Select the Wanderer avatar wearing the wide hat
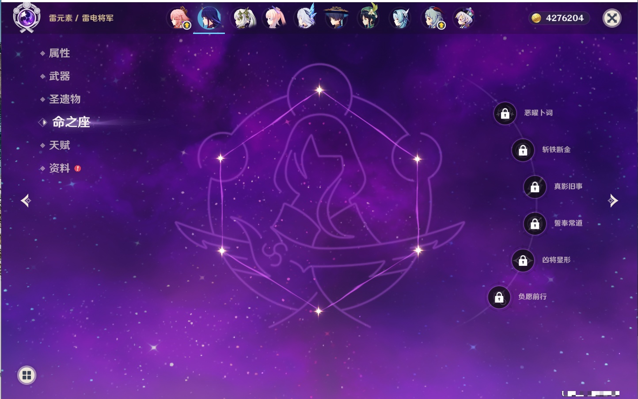Screen dimensions: 638x399 336,18
